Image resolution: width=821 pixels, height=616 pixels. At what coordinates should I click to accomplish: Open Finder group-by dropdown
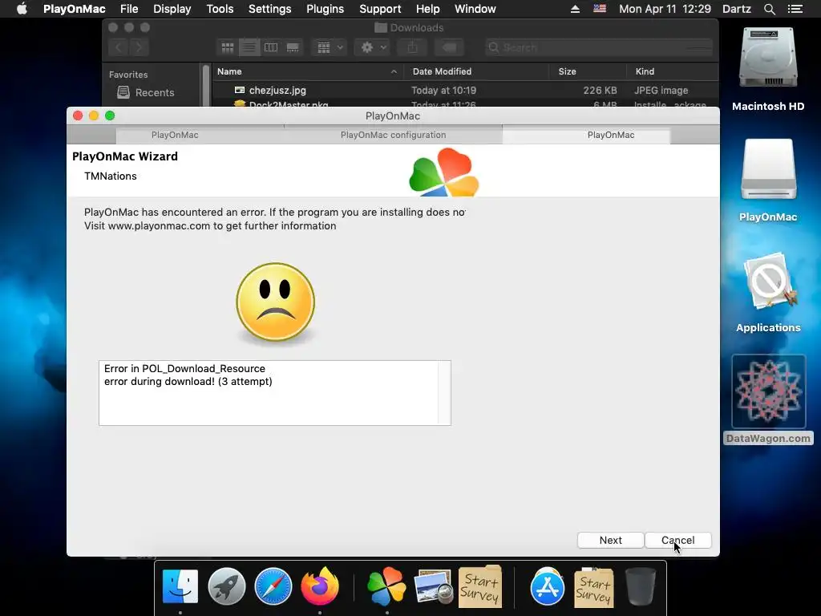click(330, 47)
